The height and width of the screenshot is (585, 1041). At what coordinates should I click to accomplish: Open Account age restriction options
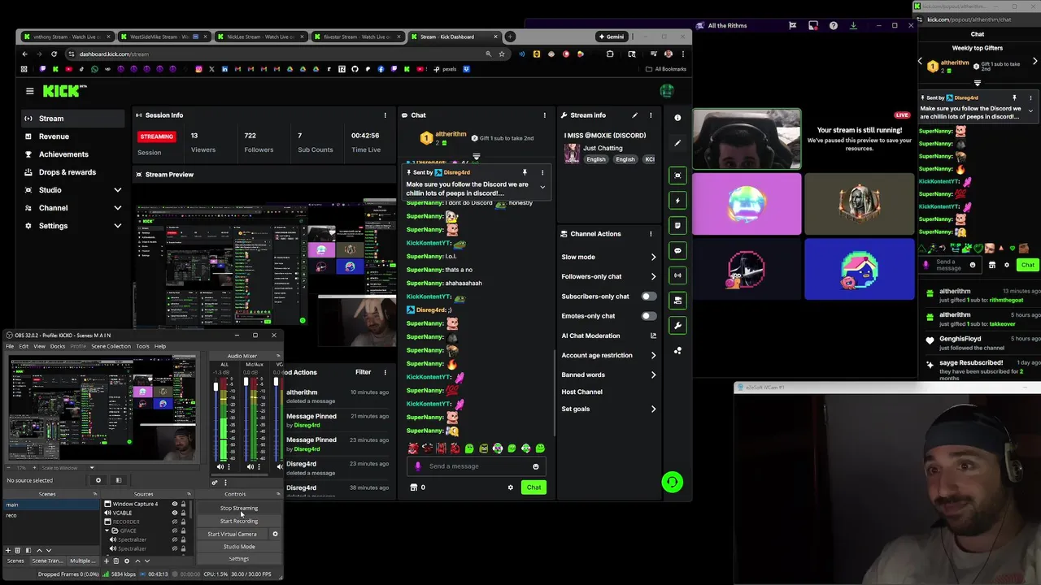coord(608,355)
